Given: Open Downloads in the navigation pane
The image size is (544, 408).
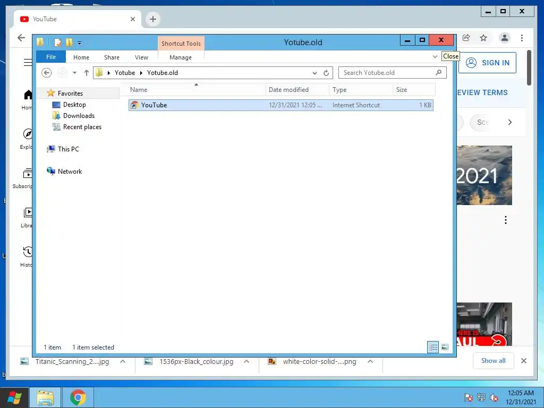Looking at the screenshot, I should click(79, 115).
